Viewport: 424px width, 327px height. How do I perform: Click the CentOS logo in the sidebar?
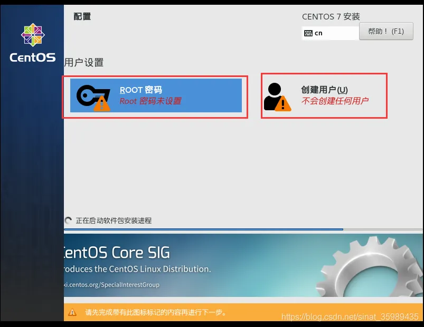[33, 36]
